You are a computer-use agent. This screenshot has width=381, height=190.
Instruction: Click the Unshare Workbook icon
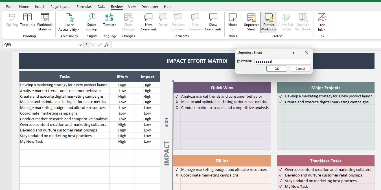303,21
